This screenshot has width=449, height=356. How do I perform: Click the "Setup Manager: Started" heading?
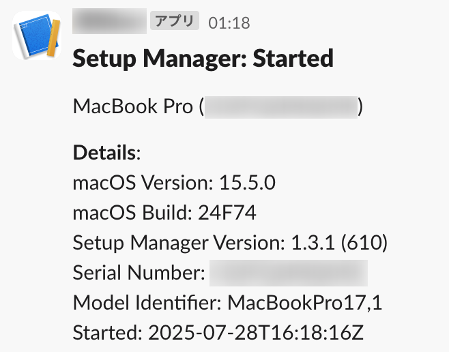[203, 59]
